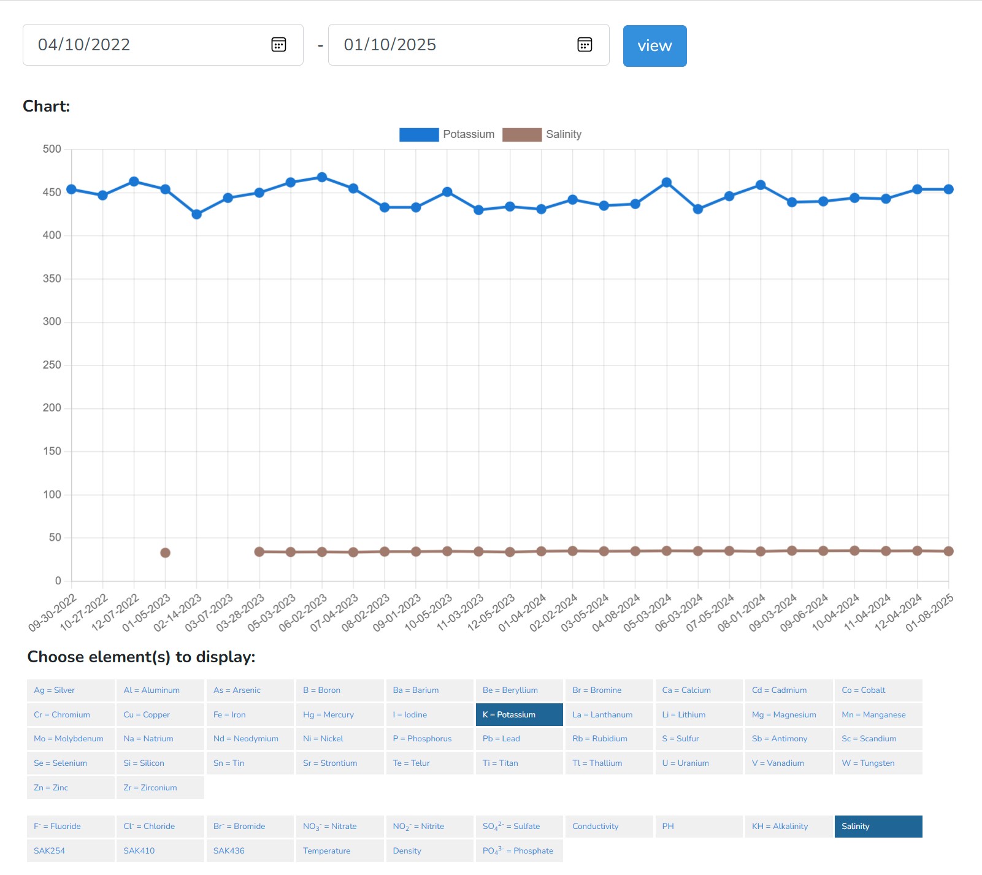
Task: Select the KH = Alkalinity parameter
Action: (788, 827)
